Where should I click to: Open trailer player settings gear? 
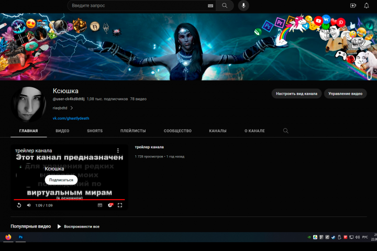coord(110,205)
